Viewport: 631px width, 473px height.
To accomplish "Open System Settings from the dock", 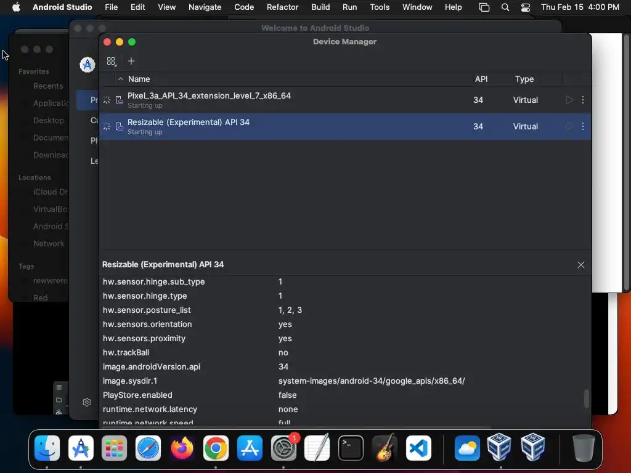I will point(283,448).
